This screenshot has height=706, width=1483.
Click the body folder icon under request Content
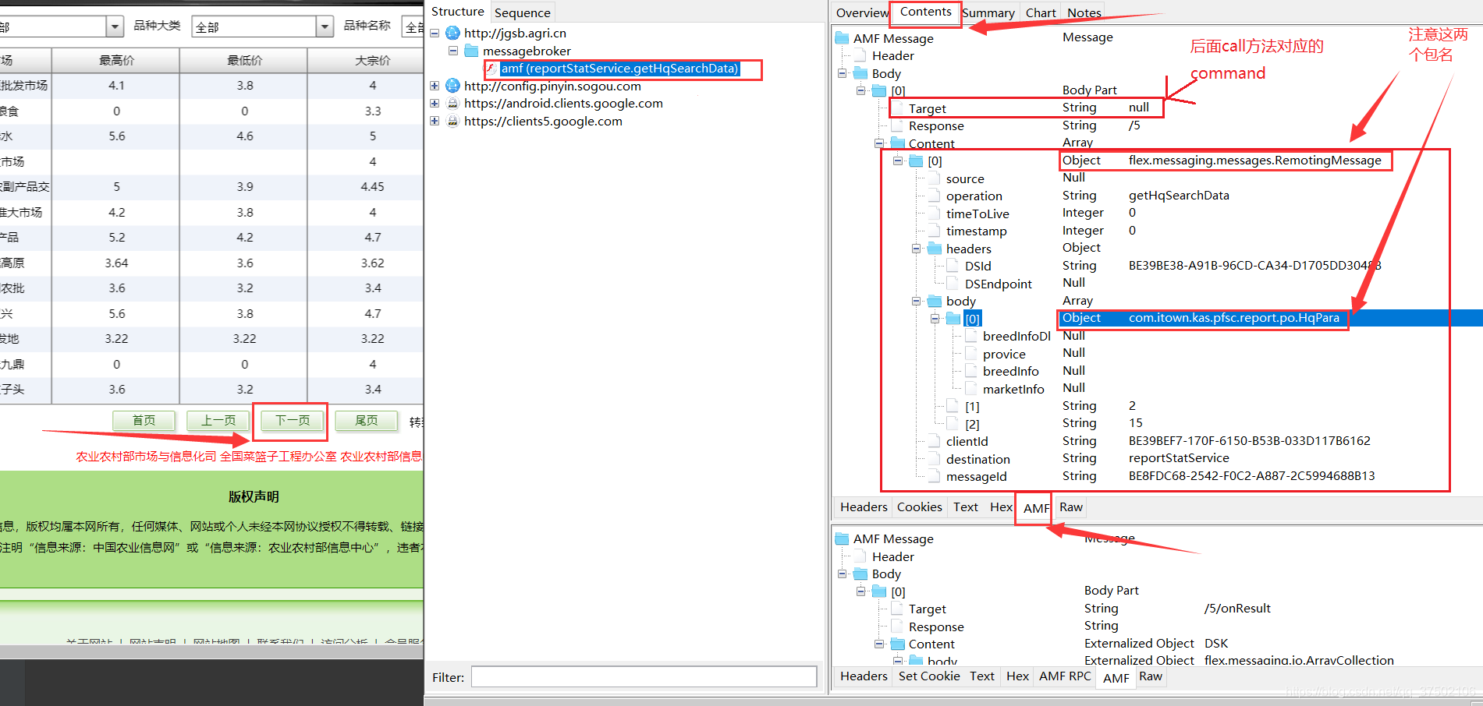point(935,301)
